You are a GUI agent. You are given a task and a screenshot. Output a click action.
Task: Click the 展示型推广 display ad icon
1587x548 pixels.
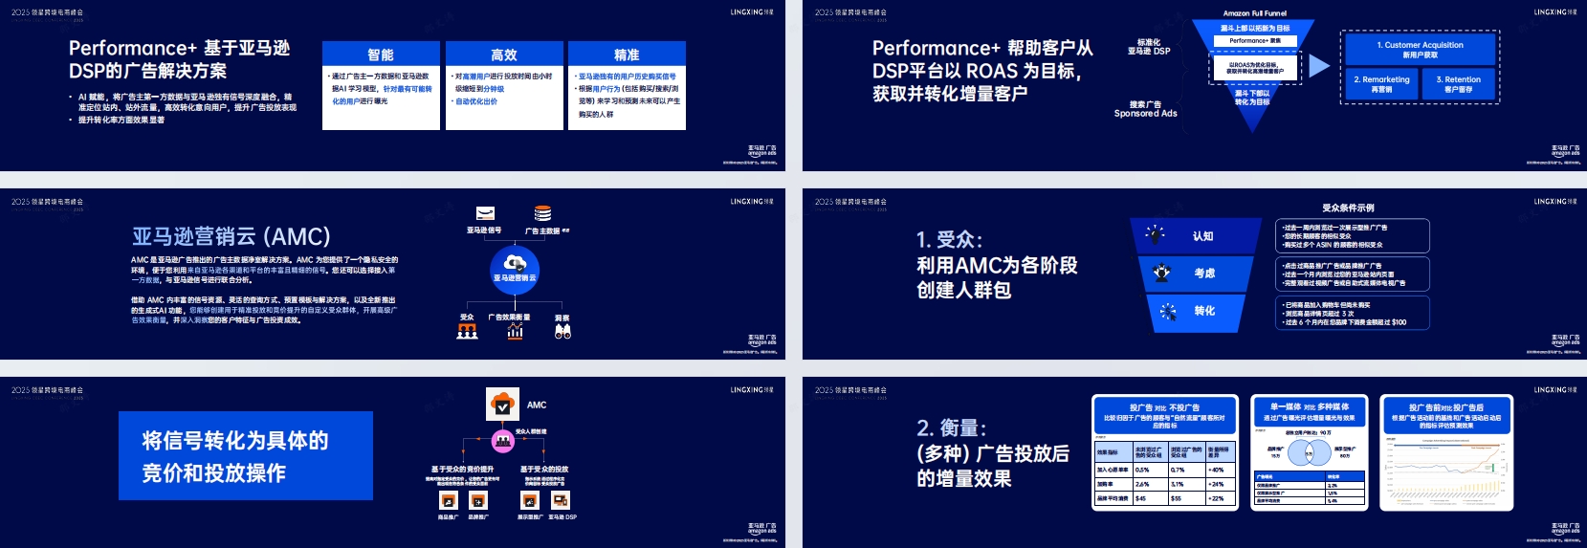tap(529, 500)
